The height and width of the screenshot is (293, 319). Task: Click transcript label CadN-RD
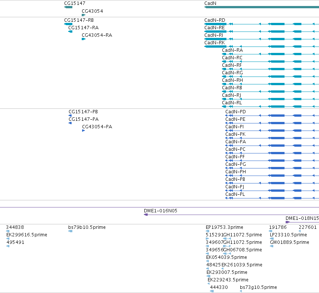click(215, 20)
